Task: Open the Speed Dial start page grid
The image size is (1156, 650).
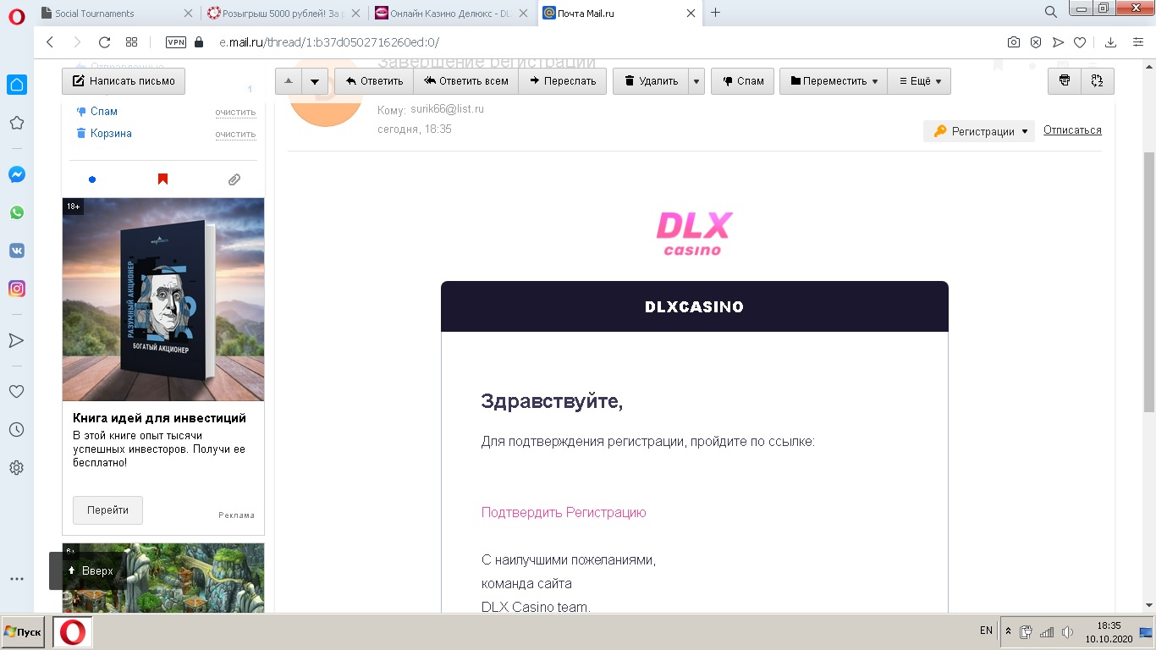Action: point(131,42)
